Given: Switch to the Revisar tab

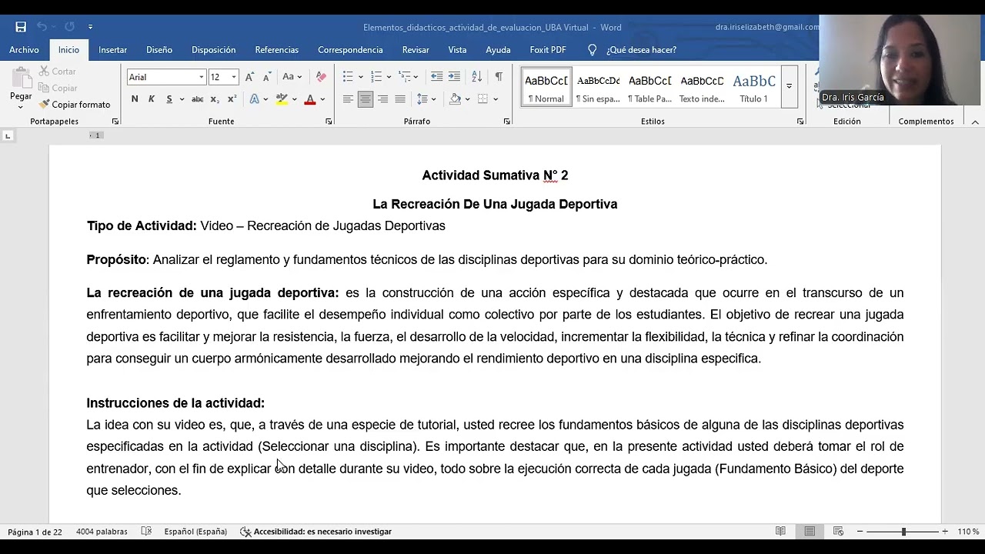Looking at the screenshot, I should pyautogui.click(x=416, y=49).
